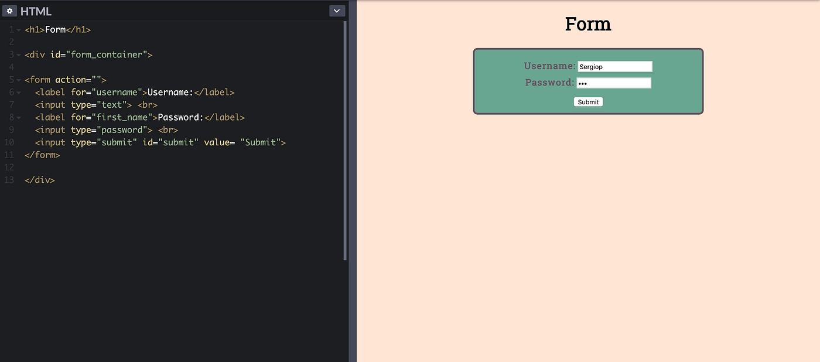Click the Username text input containing Sergiop
820x362 pixels.
[x=614, y=66]
